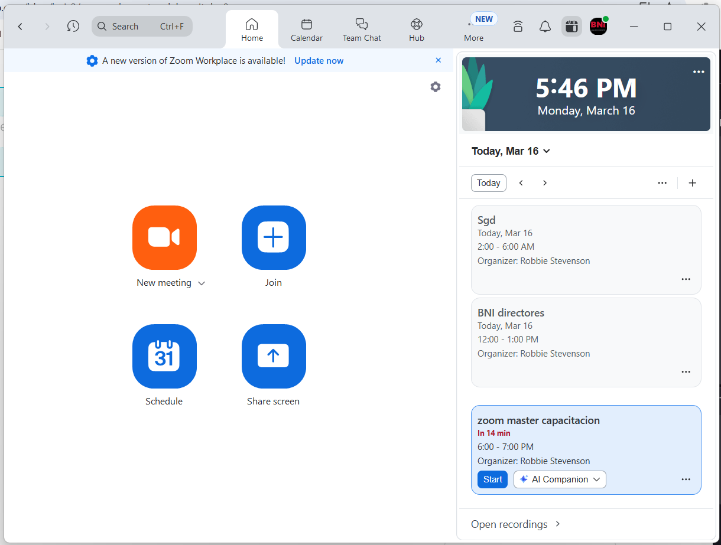Click the Join meeting plus icon
Viewport: 721px width, 545px height.
point(274,237)
